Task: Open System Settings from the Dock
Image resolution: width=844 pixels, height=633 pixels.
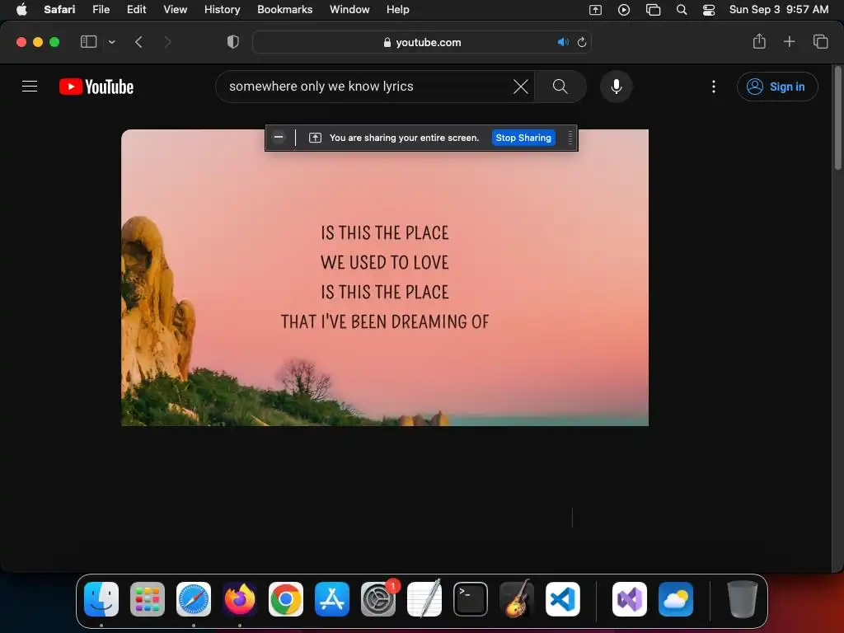Action: pyautogui.click(x=377, y=598)
